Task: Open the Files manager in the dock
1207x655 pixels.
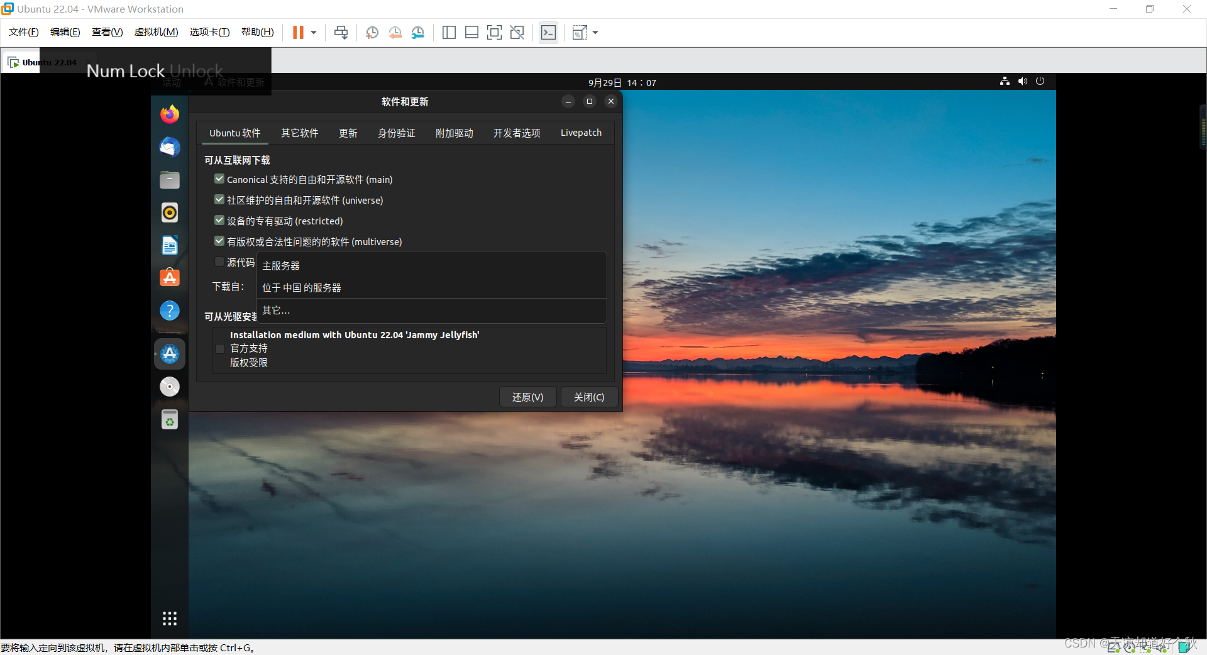Action: (x=170, y=180)
